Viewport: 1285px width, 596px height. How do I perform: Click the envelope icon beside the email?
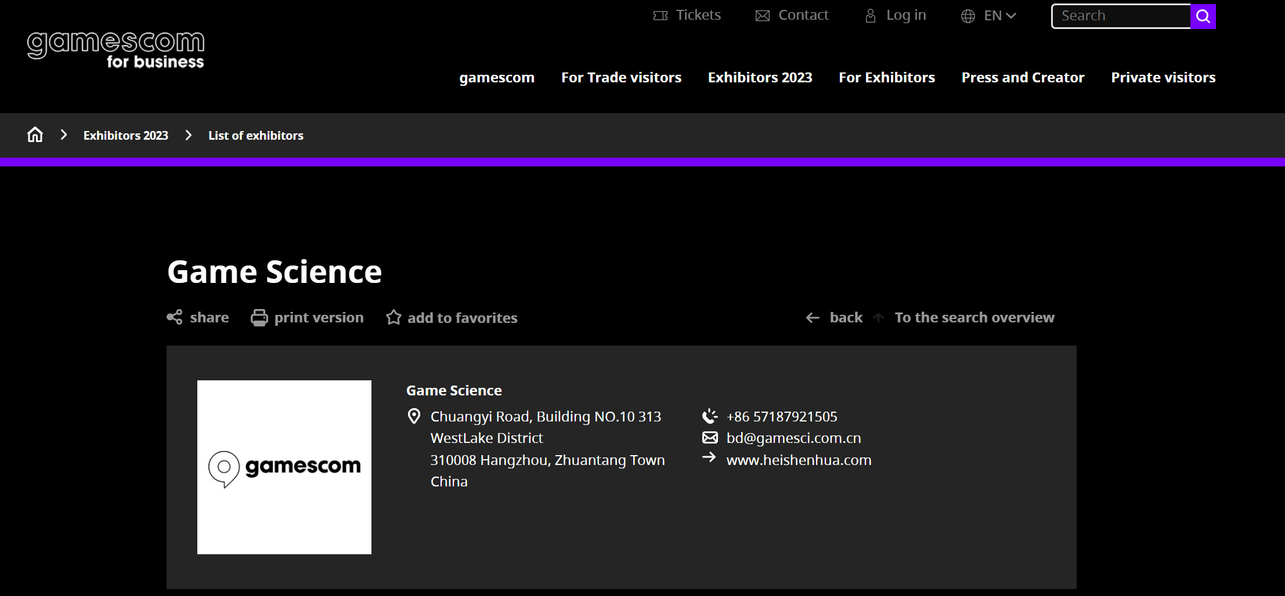(710, 438)
